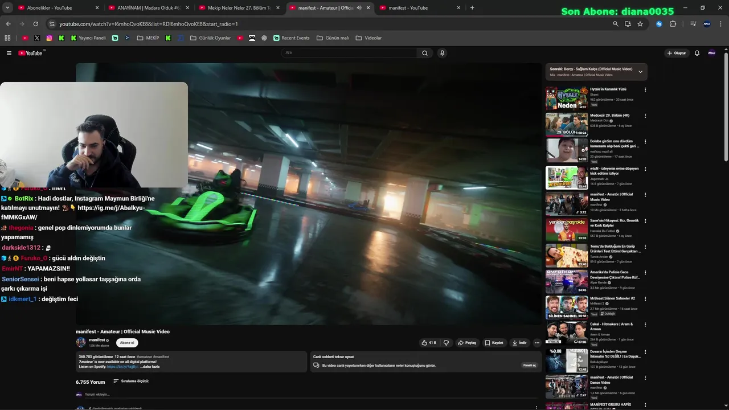Expand the description with ...daha fazla
This screenshot has height=410, width=729.
click(150, 367)
